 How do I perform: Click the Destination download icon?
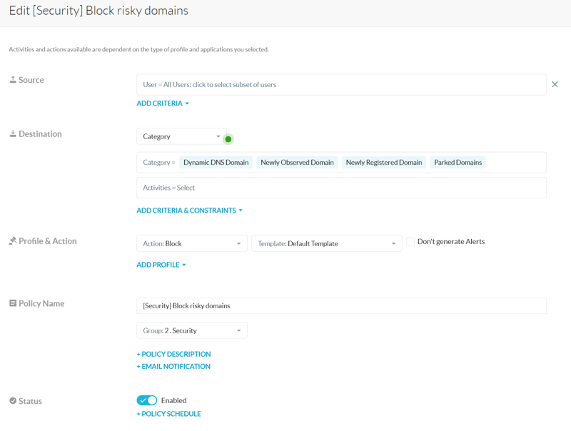[x=13, y=133]
